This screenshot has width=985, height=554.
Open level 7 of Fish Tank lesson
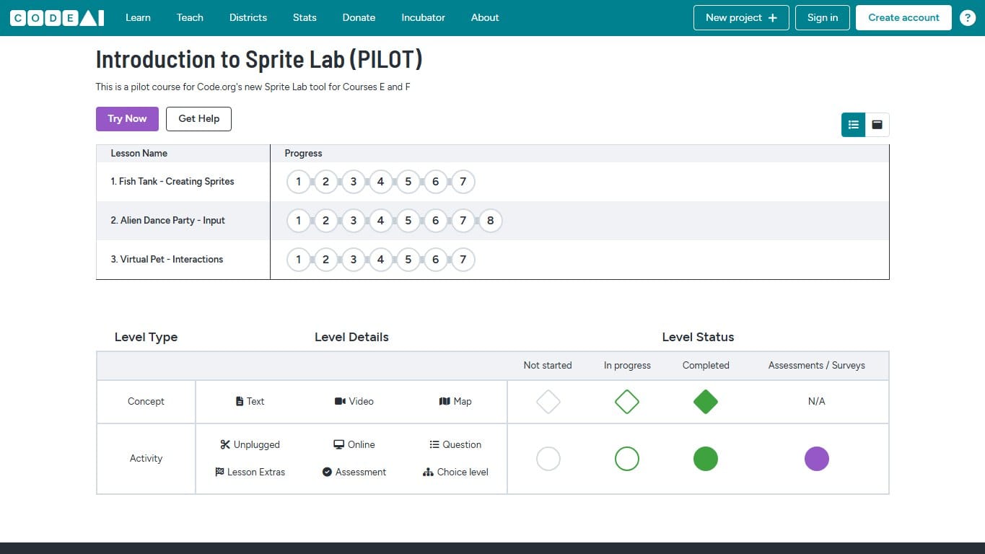(x=463, y=182)
